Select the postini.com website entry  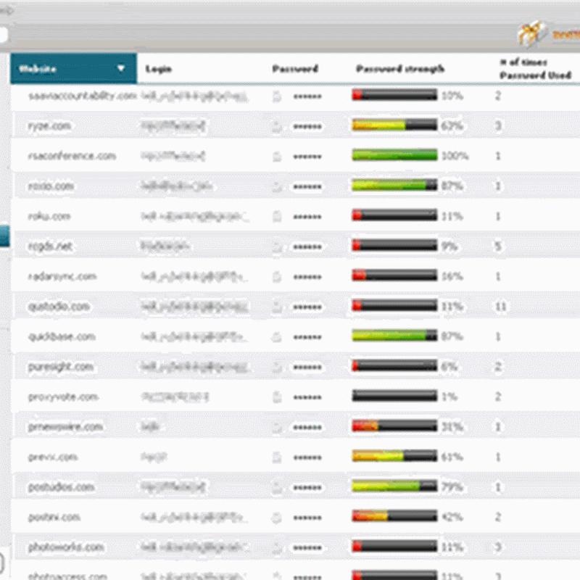coord(54,517)
